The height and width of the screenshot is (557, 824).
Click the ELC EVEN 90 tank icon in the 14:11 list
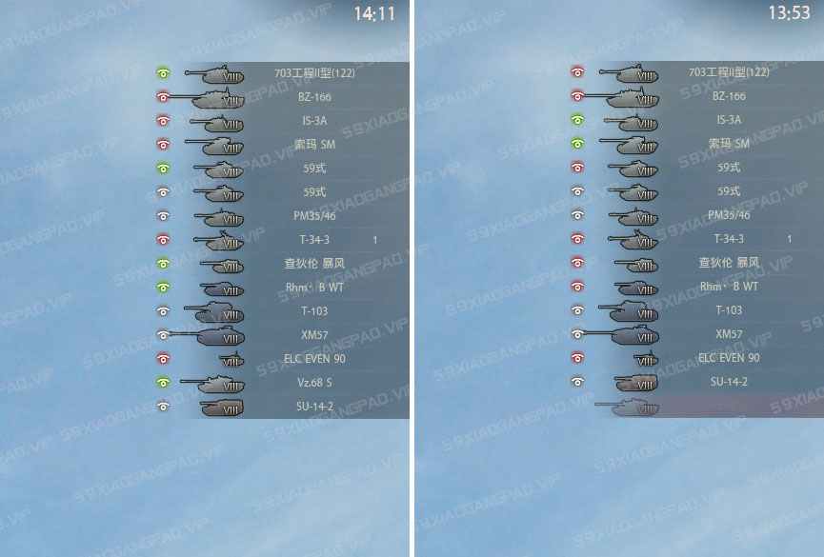click(231, 360)
